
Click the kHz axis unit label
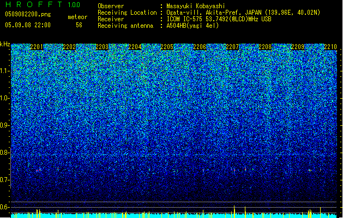point(5,44)
